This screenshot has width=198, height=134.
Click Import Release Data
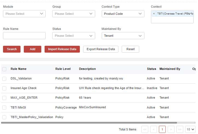62,49
